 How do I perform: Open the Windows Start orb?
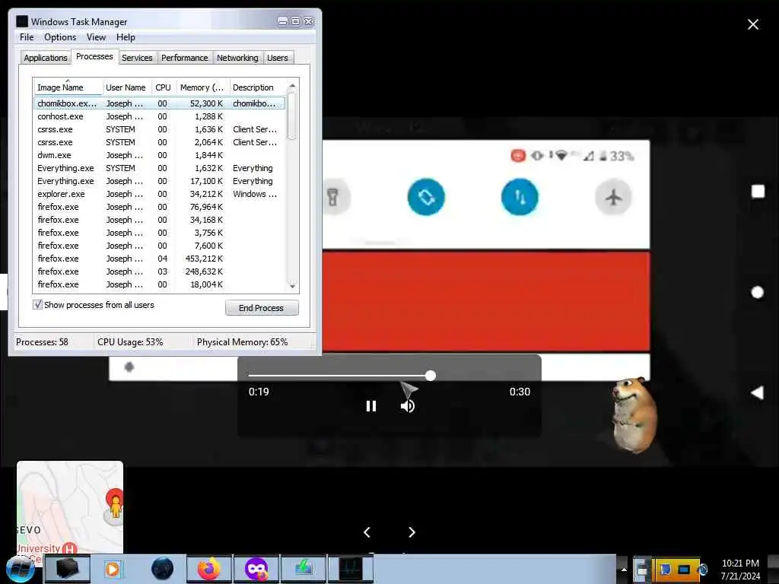[21, 569]
